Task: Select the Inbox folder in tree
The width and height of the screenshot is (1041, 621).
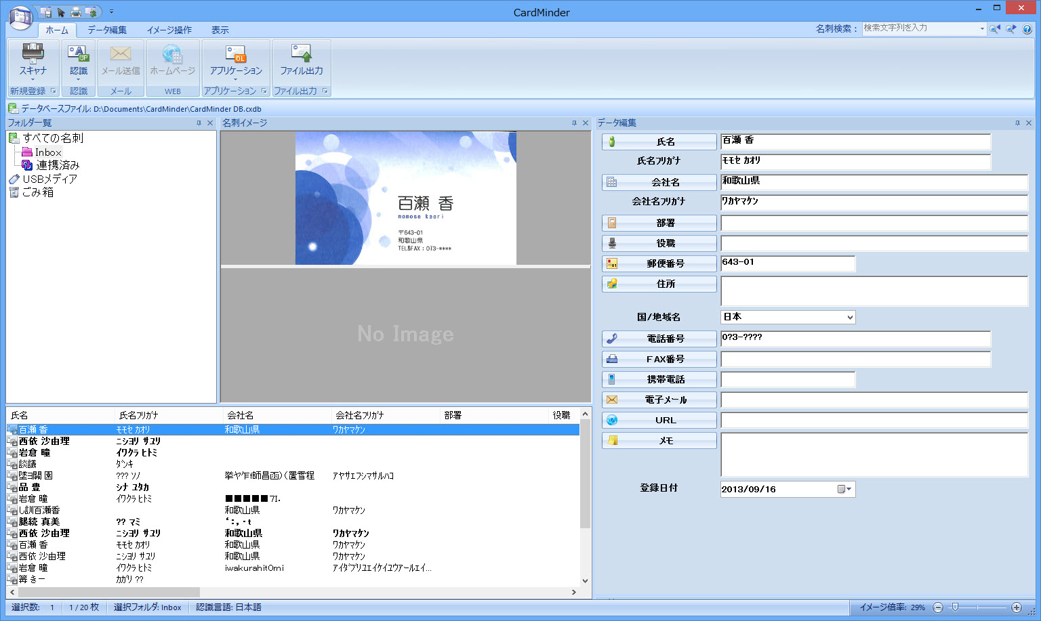Action: pos(47,152)
